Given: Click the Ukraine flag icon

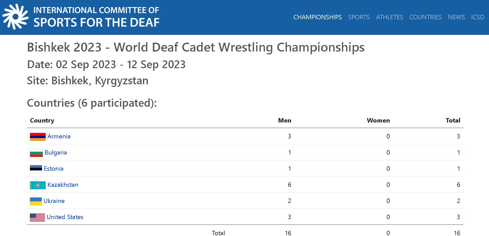Looking at the screenshot, I should point(36,201).
